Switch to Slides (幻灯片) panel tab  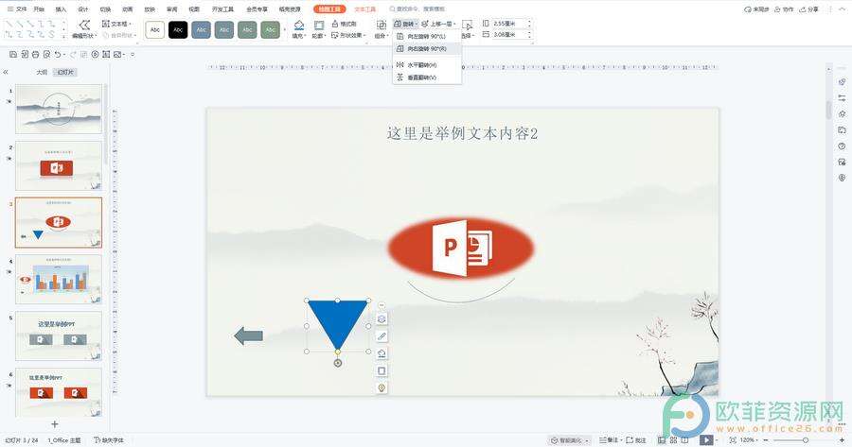(65, 72)
